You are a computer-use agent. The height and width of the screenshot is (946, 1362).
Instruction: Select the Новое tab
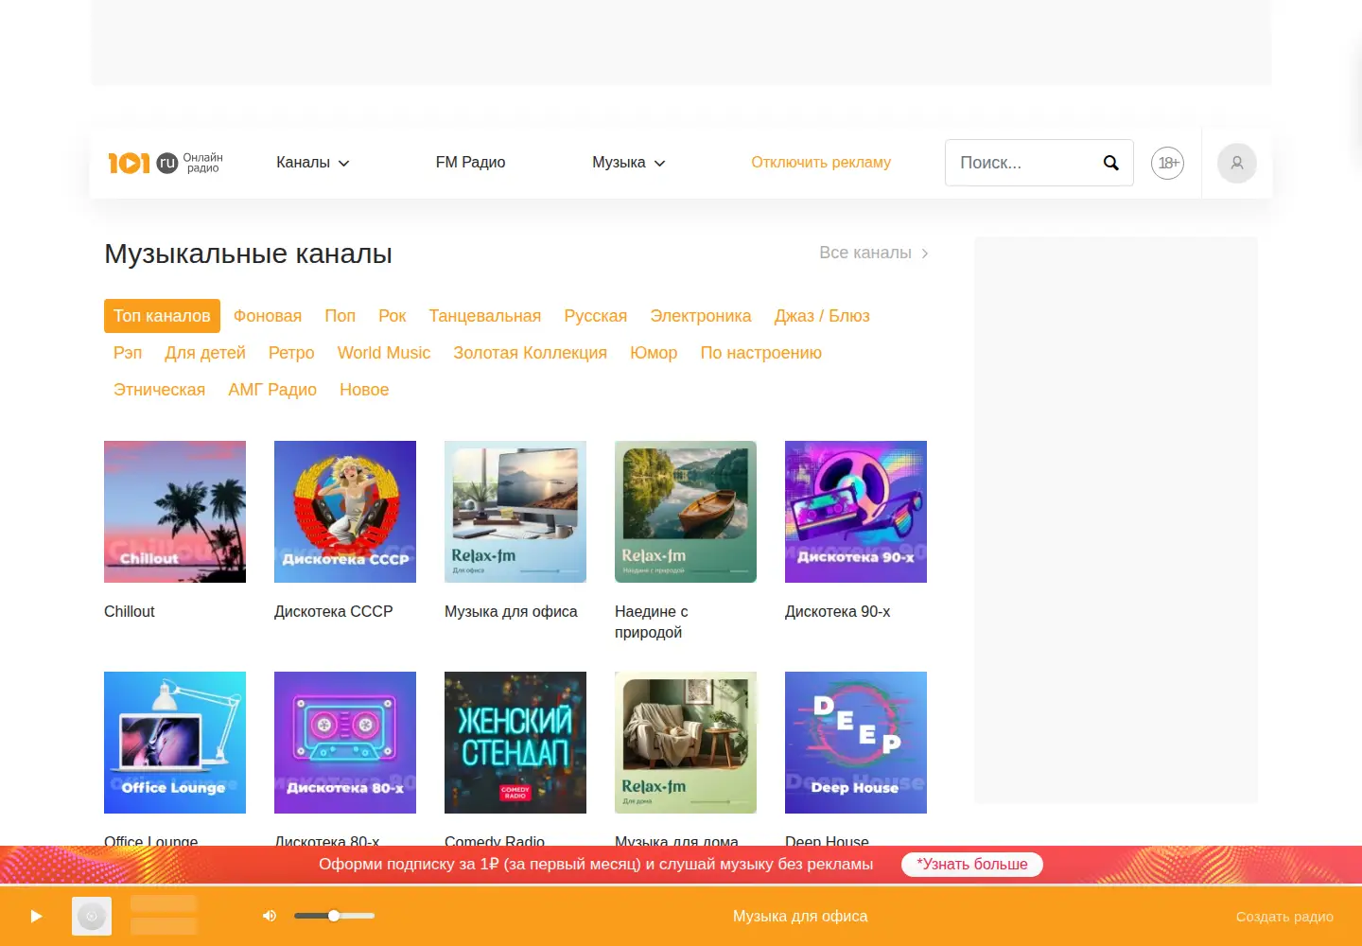coord(364,390)
